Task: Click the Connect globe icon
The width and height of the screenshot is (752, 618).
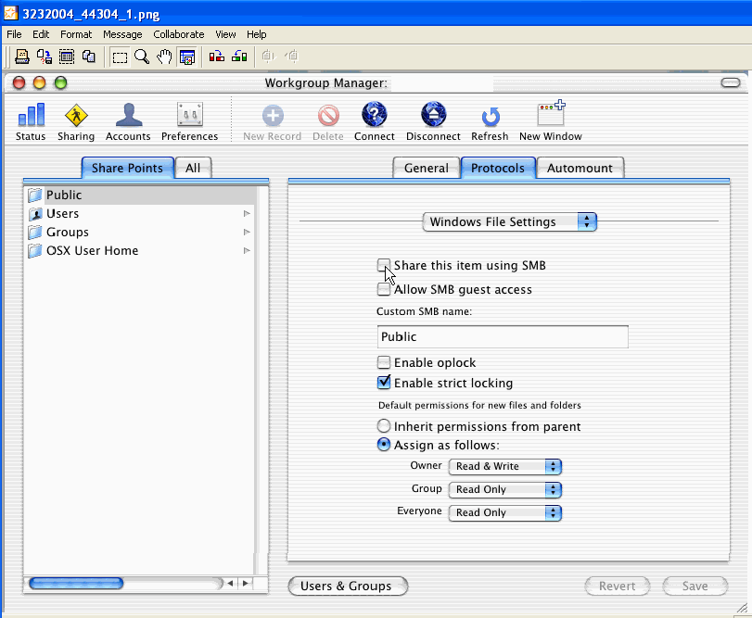Action: [374, 116]
